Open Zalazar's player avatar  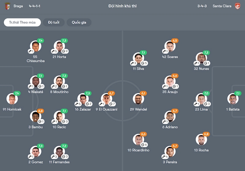83,99
